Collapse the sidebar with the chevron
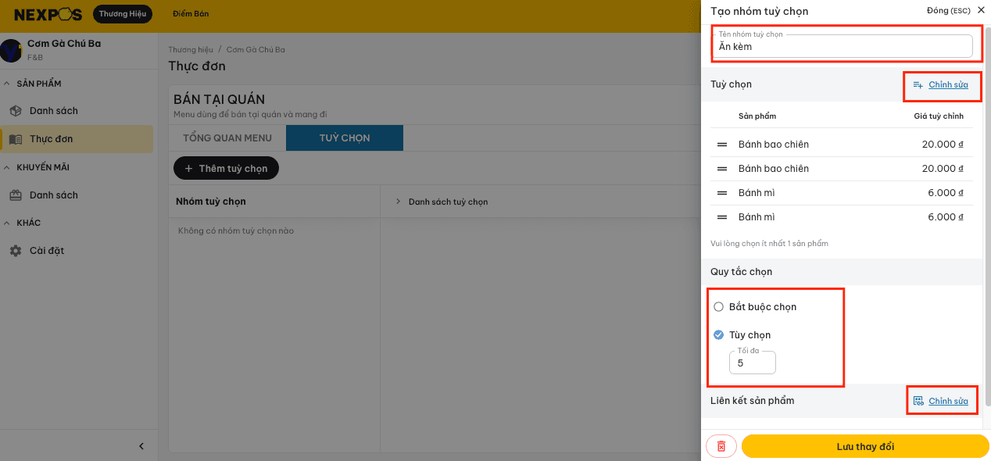This screenshot has height=461, width=991. click(141, 446)
